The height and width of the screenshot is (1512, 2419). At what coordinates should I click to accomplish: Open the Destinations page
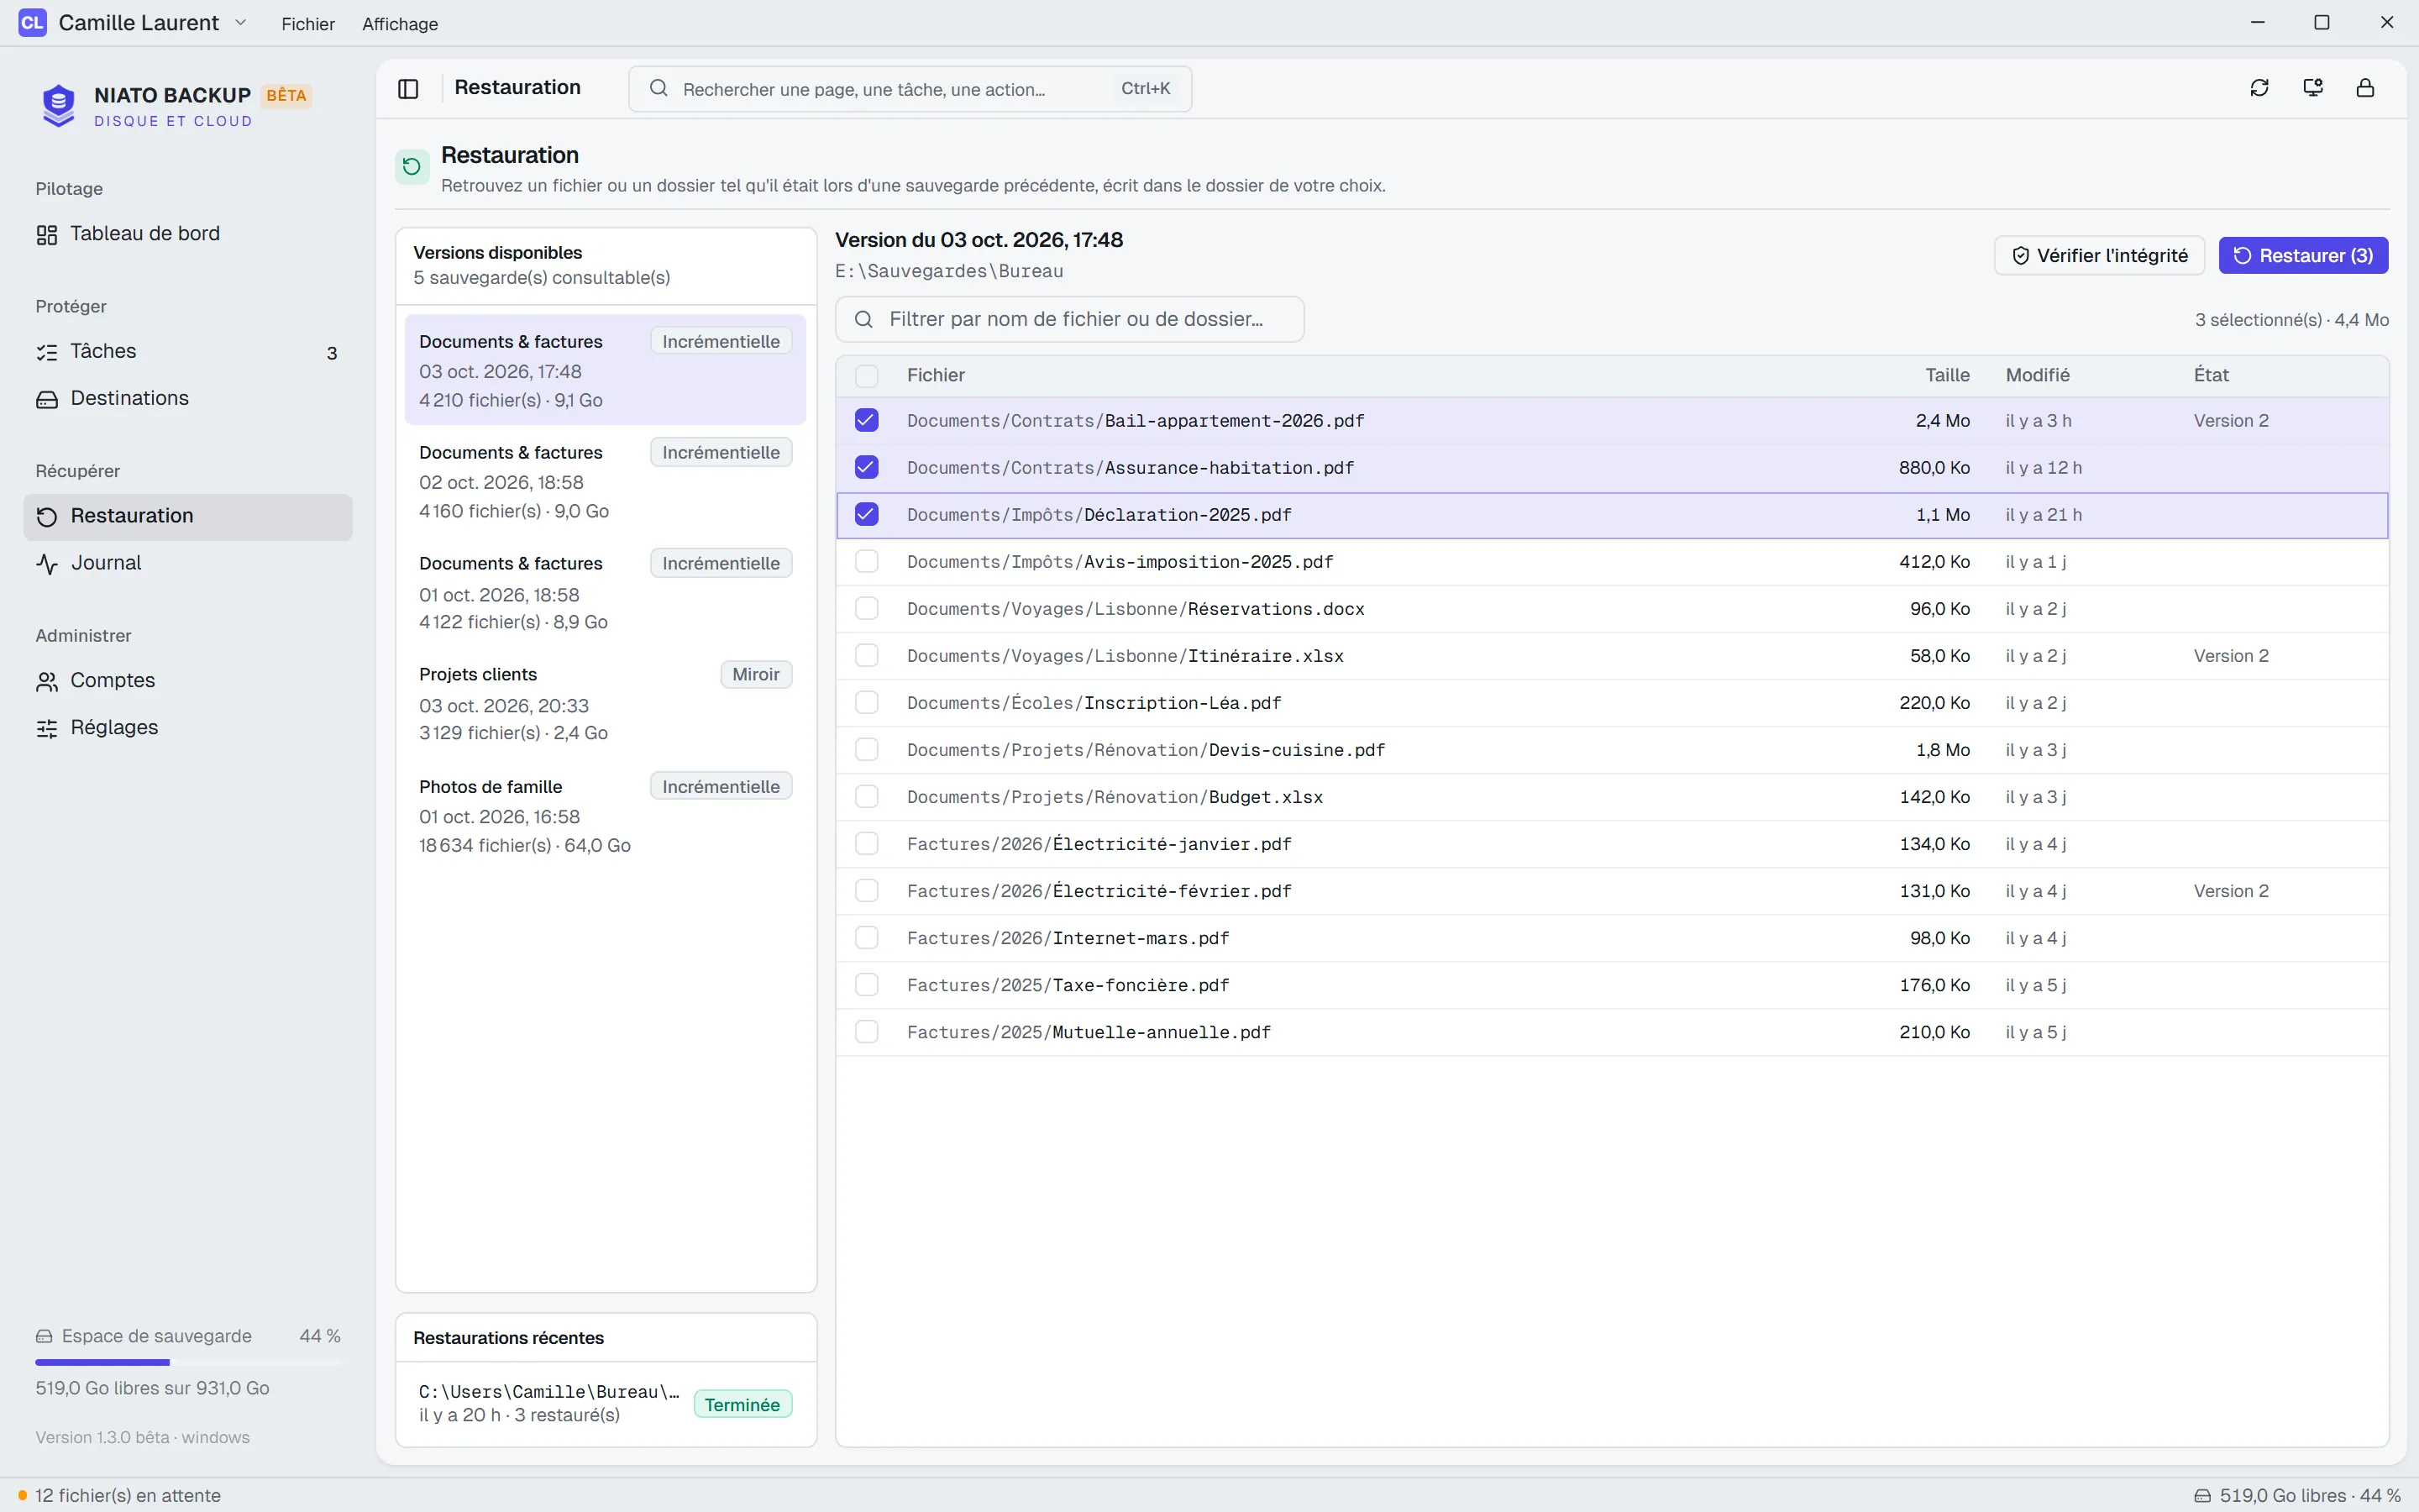(x=188, y=398)
